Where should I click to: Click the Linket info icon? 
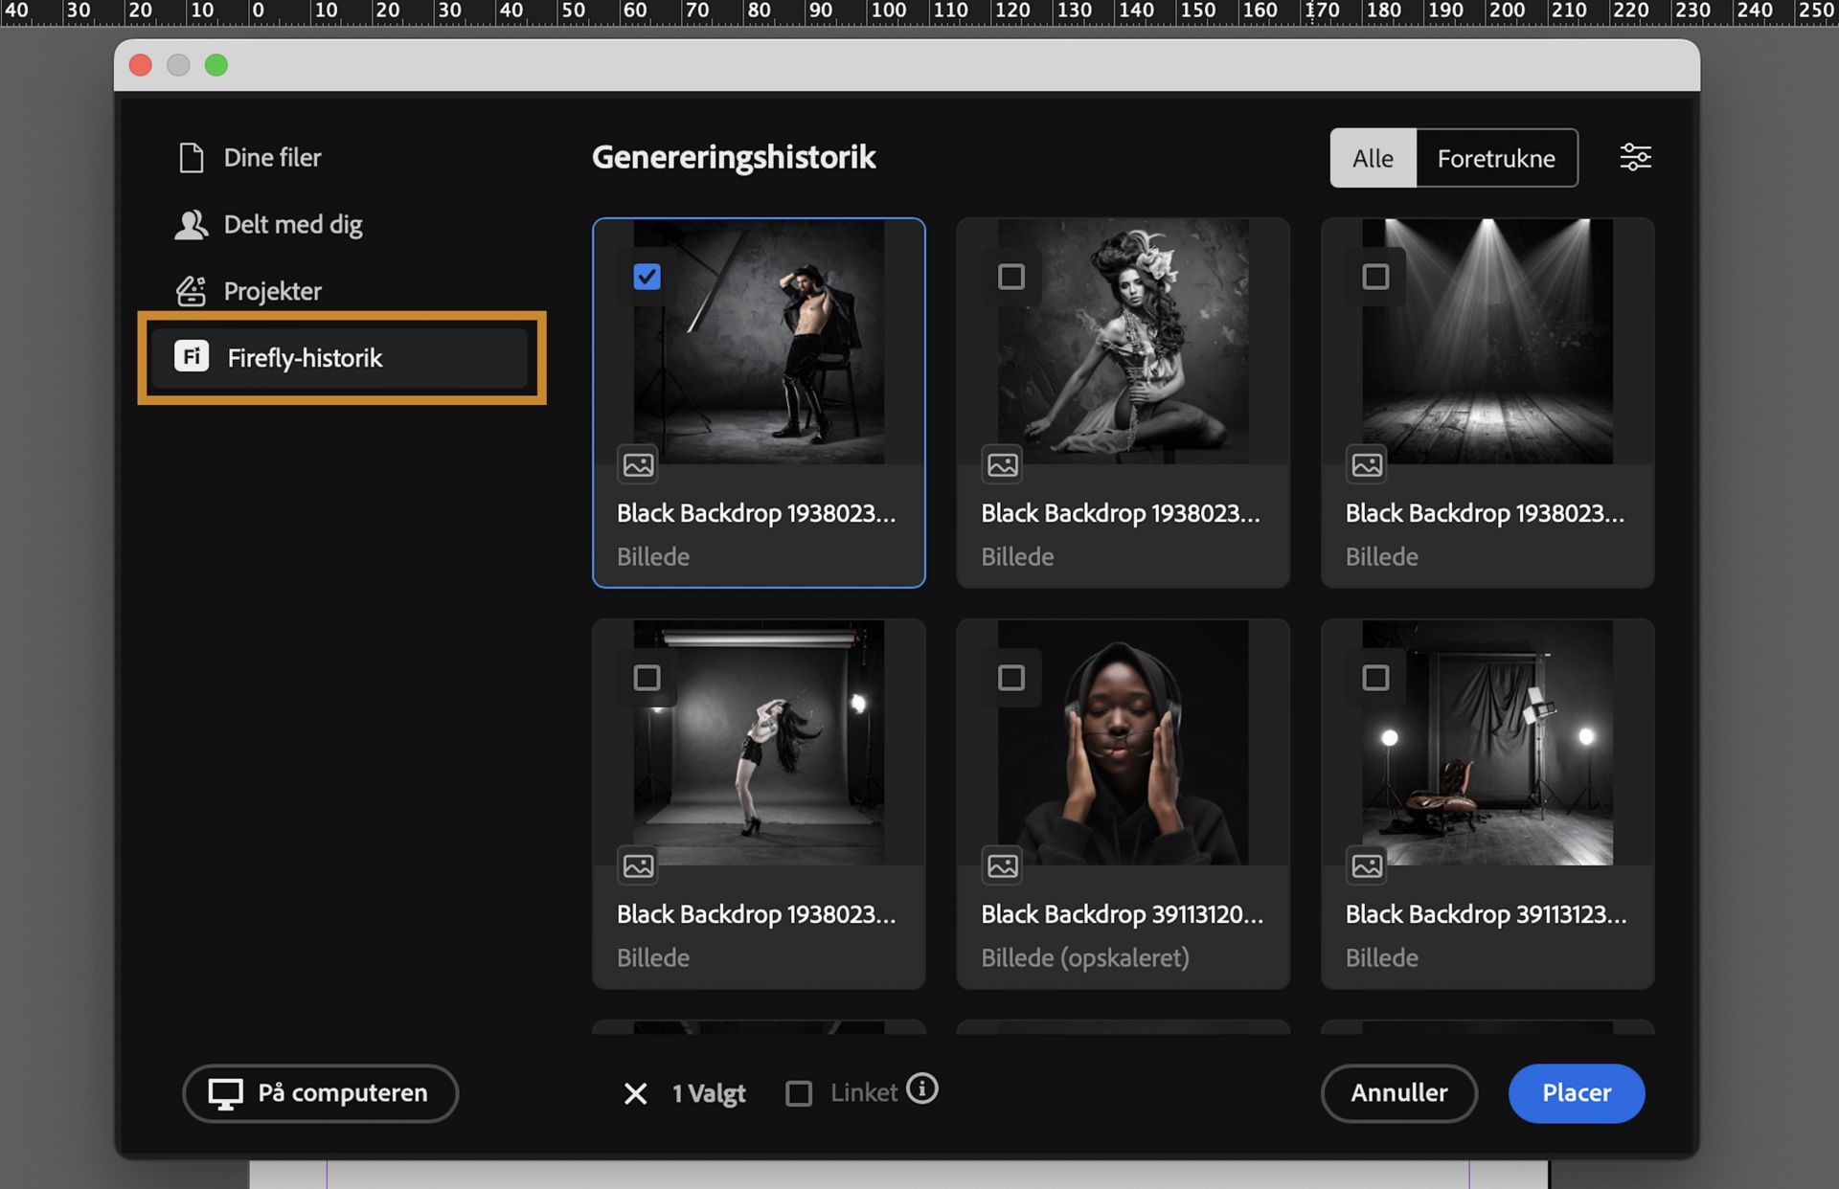[921, 1088]
